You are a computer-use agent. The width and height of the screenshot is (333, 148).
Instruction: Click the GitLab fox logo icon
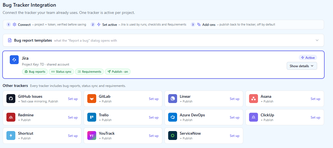coord(92,99)
